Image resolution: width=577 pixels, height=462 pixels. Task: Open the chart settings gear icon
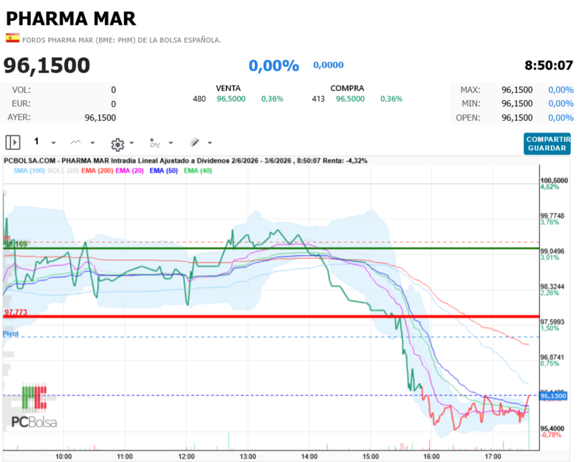pyautogui.click(x=118, y=144)
